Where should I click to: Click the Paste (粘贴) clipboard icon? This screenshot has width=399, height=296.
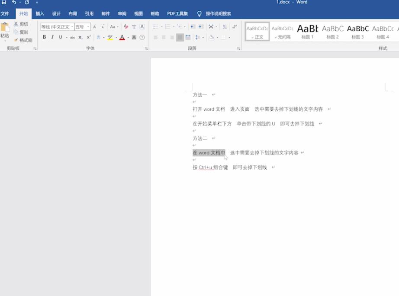click(x=5, y=28)
